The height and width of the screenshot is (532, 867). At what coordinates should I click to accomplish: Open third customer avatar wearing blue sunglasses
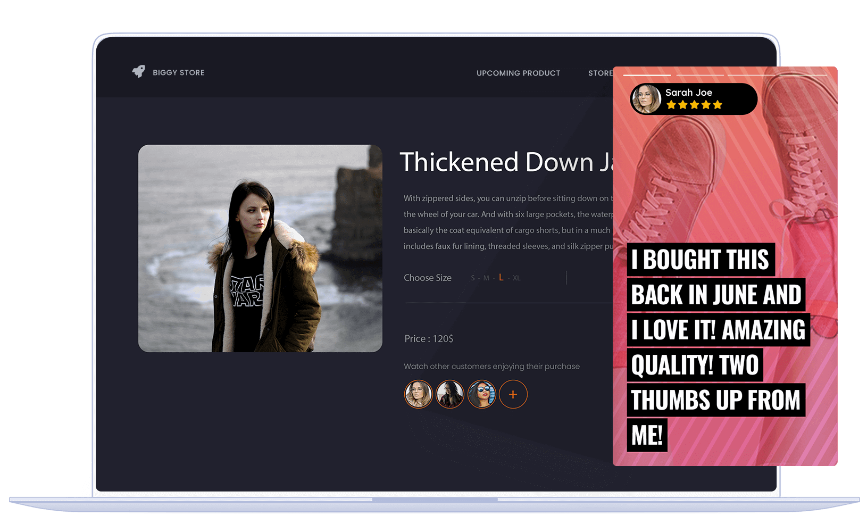coord(481,395)
